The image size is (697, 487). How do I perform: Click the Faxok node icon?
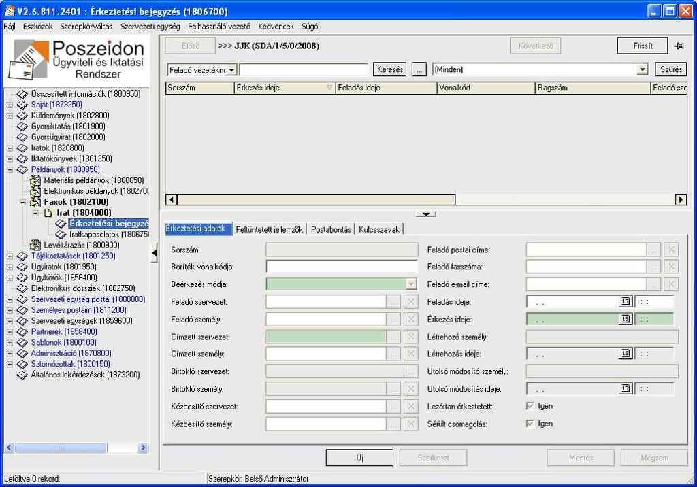click(35, 202)
